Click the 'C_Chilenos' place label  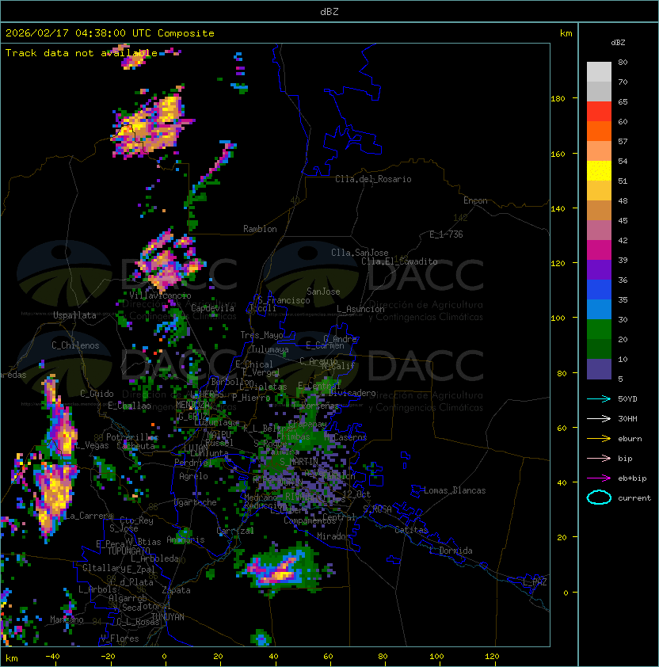coord(75,345)
